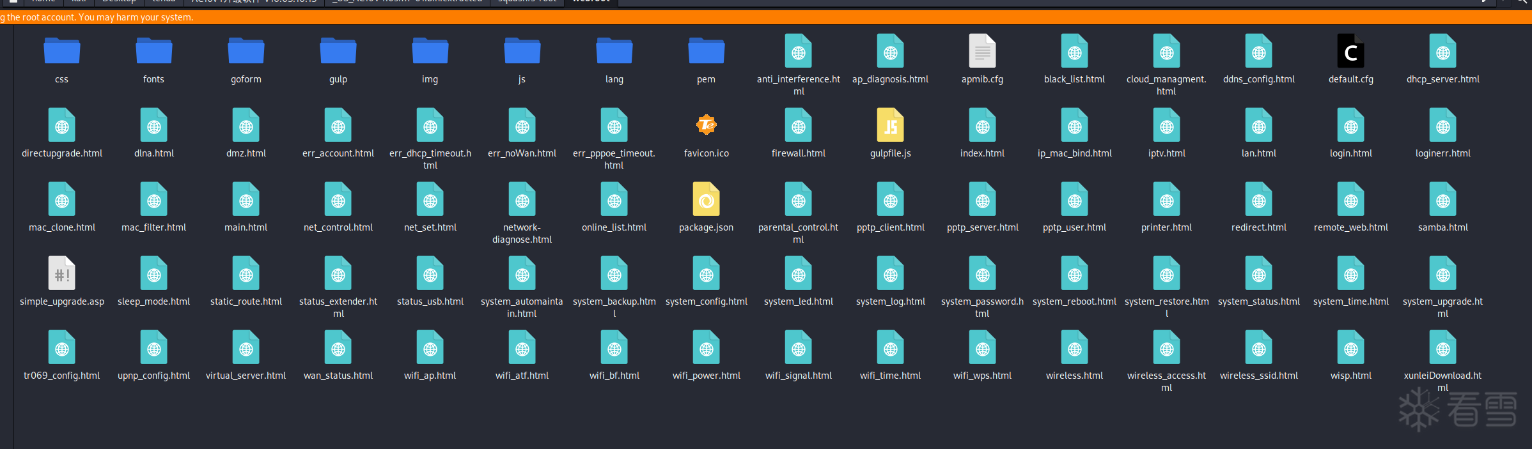Click the directupgrade.html file name
Screen dimensions: 1532x449
(61, 153)
